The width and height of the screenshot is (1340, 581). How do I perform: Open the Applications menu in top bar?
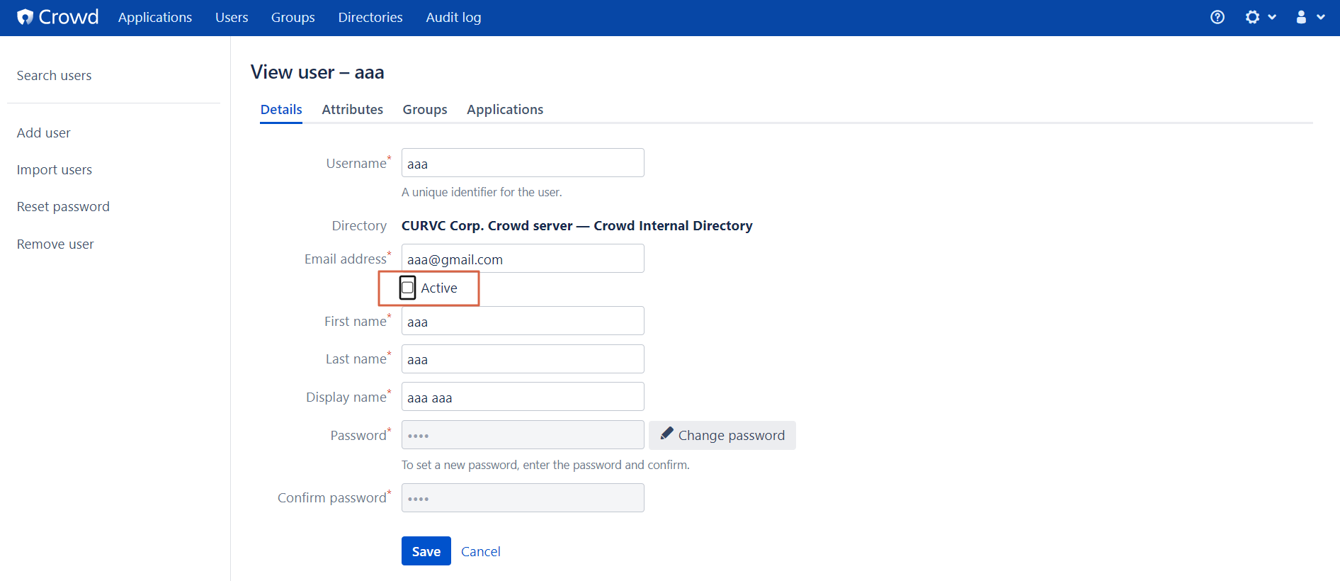[155, 17]
